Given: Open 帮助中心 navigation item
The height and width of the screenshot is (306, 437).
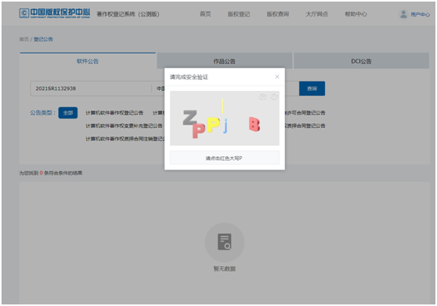Looking at the screenshot, I should pyautogui.click(x=356, y=14).
